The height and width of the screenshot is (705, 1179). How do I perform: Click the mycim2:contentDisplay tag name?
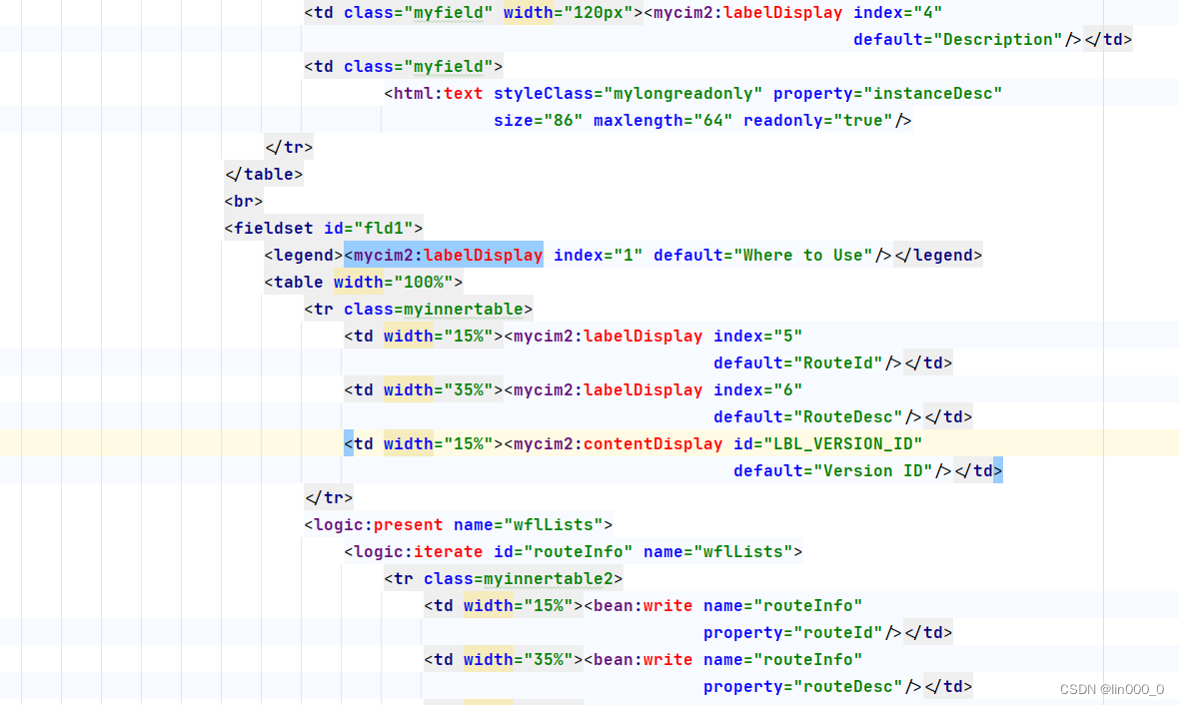coord(618,443)
